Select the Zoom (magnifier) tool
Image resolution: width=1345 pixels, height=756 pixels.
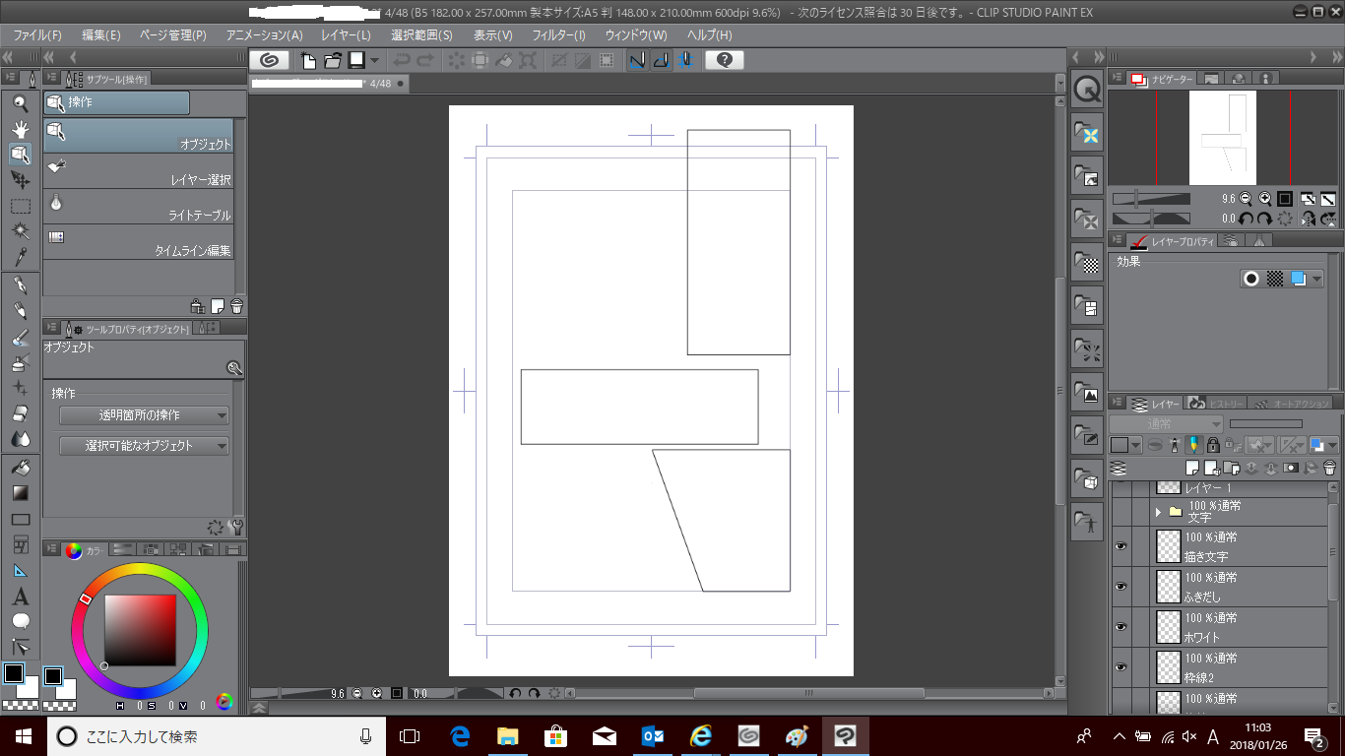pyautogui.click(x=21, y=103)
